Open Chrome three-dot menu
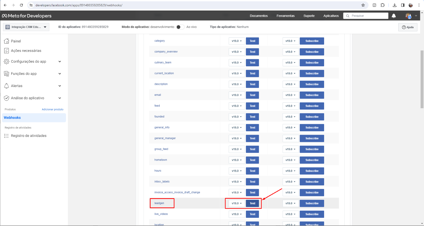 (x=419, y=5)
